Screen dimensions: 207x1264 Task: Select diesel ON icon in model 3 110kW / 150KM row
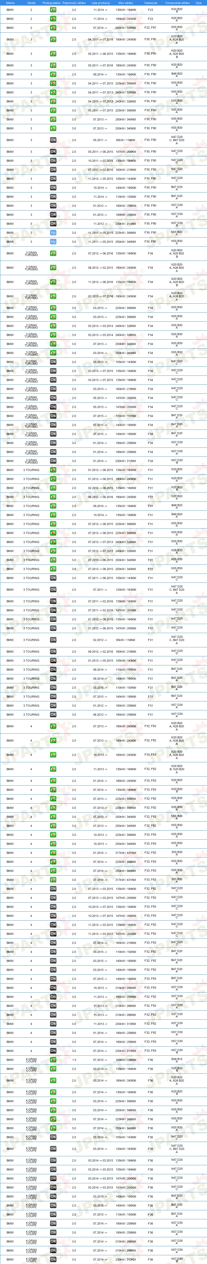[x=53, y=197]
